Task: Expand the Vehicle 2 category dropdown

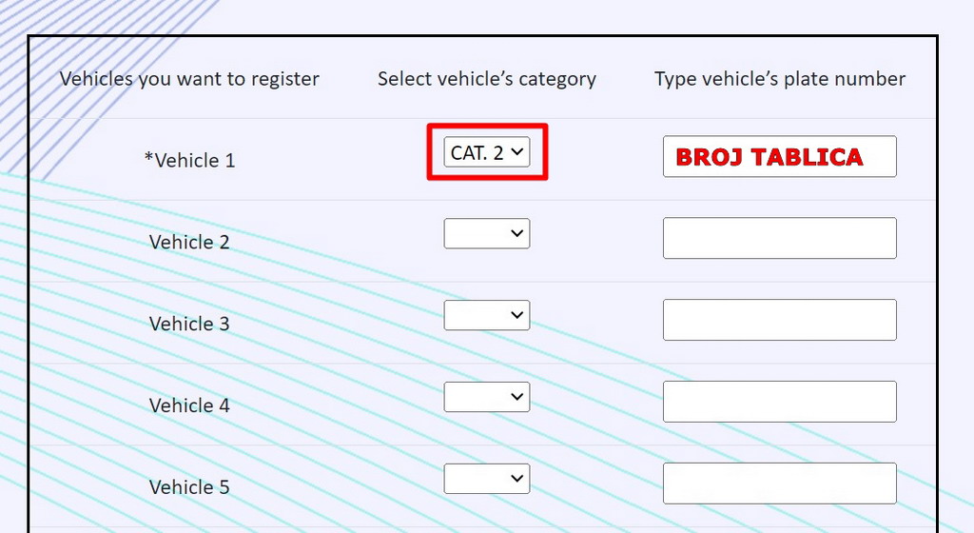Action: [487, 234]
